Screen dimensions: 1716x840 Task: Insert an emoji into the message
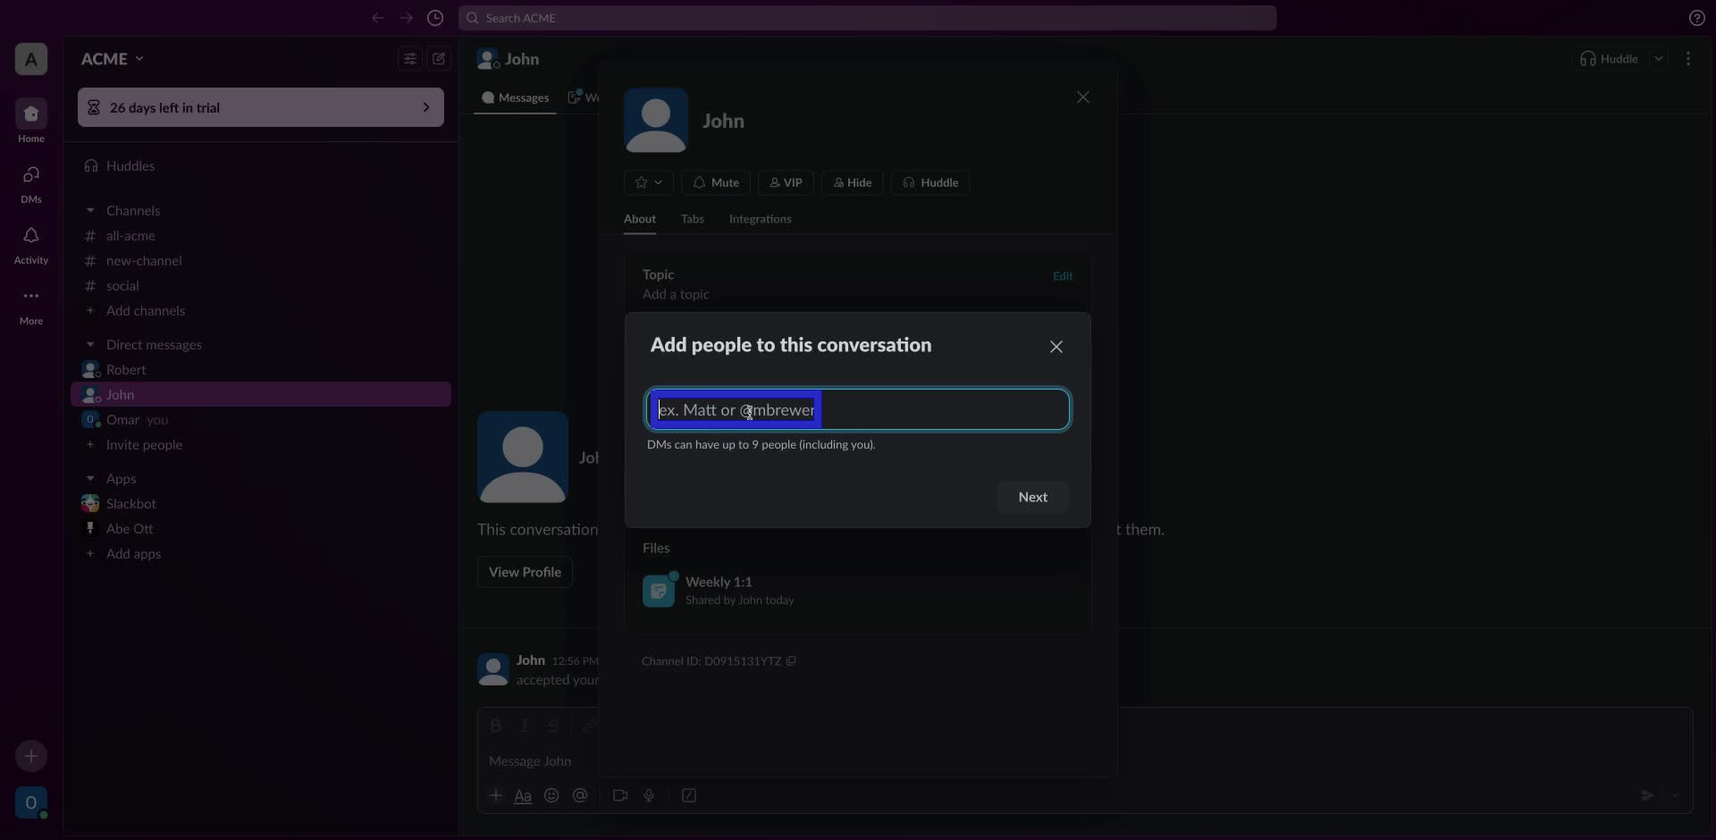point(551,795)
